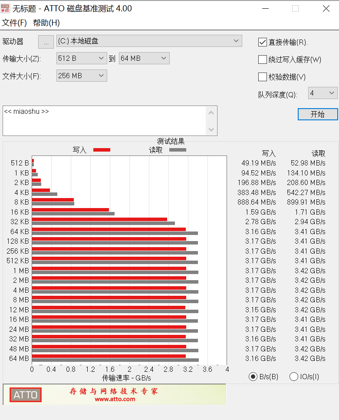
Task: Enable the 绕过写入缓存(W) checkbox
Action: (263, 60)
